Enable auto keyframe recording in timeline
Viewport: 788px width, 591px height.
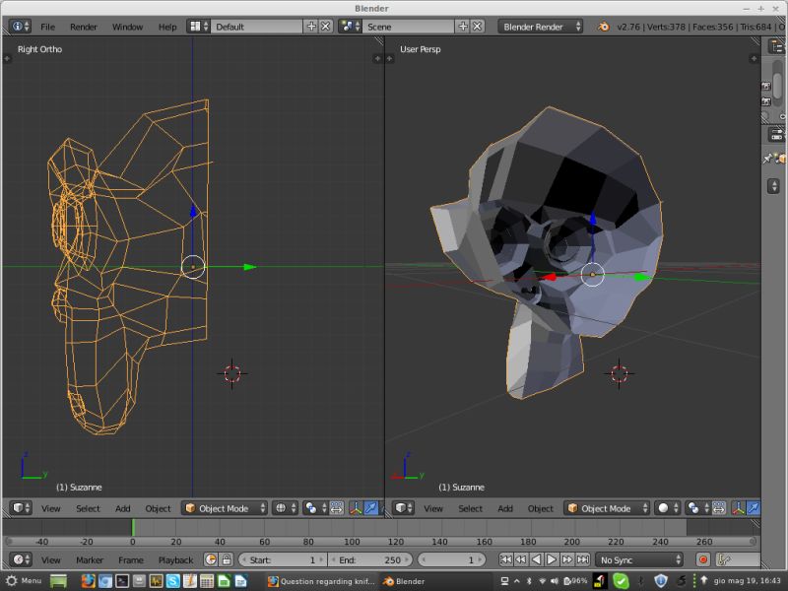tap(702, 560)
